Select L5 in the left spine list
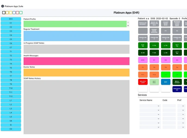Viewport: 187px width, 138px height. (x=11, y=117)
